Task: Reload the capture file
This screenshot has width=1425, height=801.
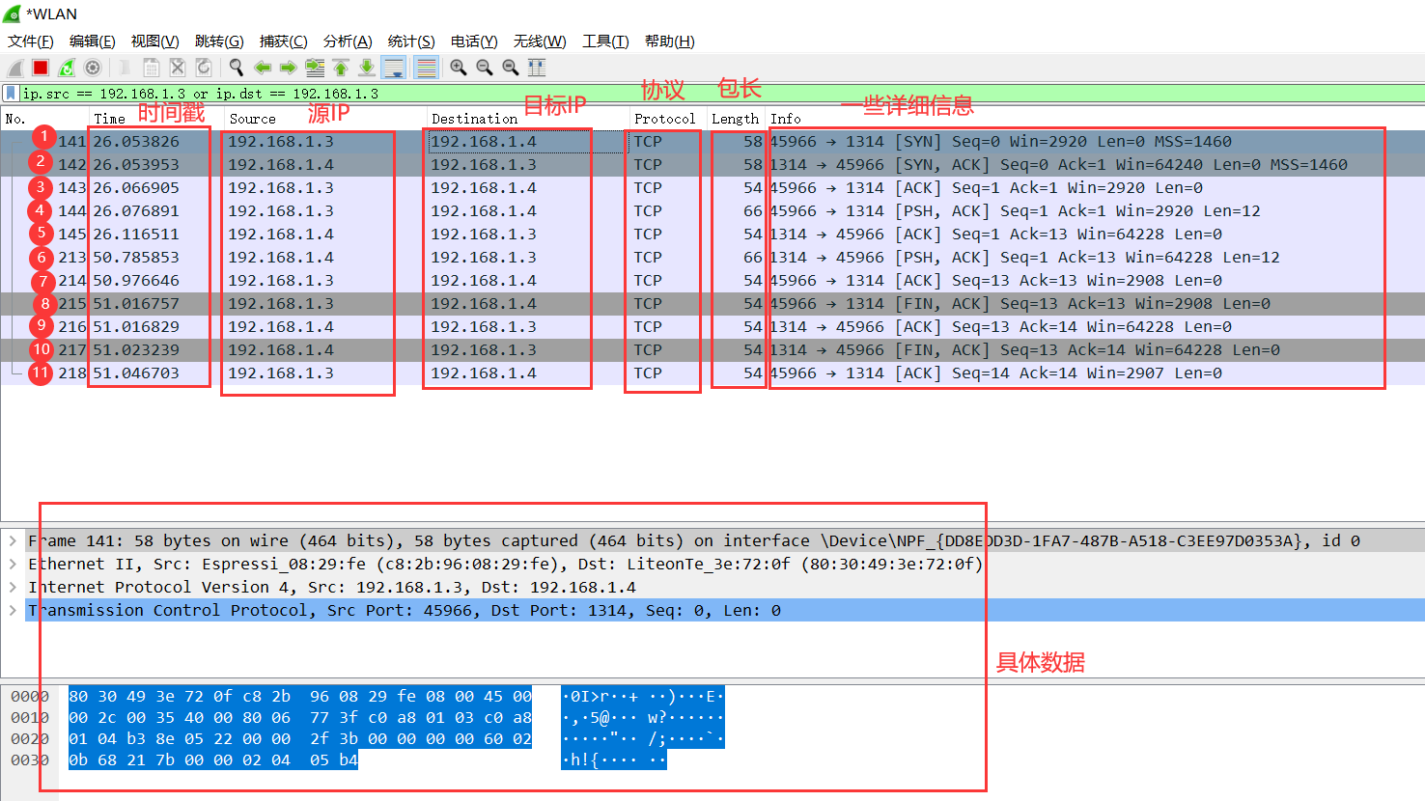Action: click(204, 68)
